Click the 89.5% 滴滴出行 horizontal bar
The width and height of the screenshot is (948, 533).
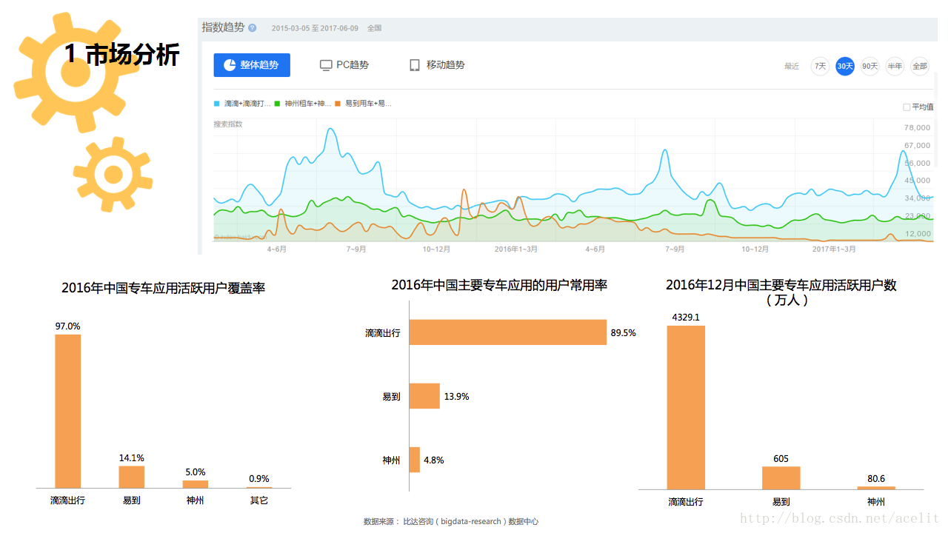tap(508, 332)
